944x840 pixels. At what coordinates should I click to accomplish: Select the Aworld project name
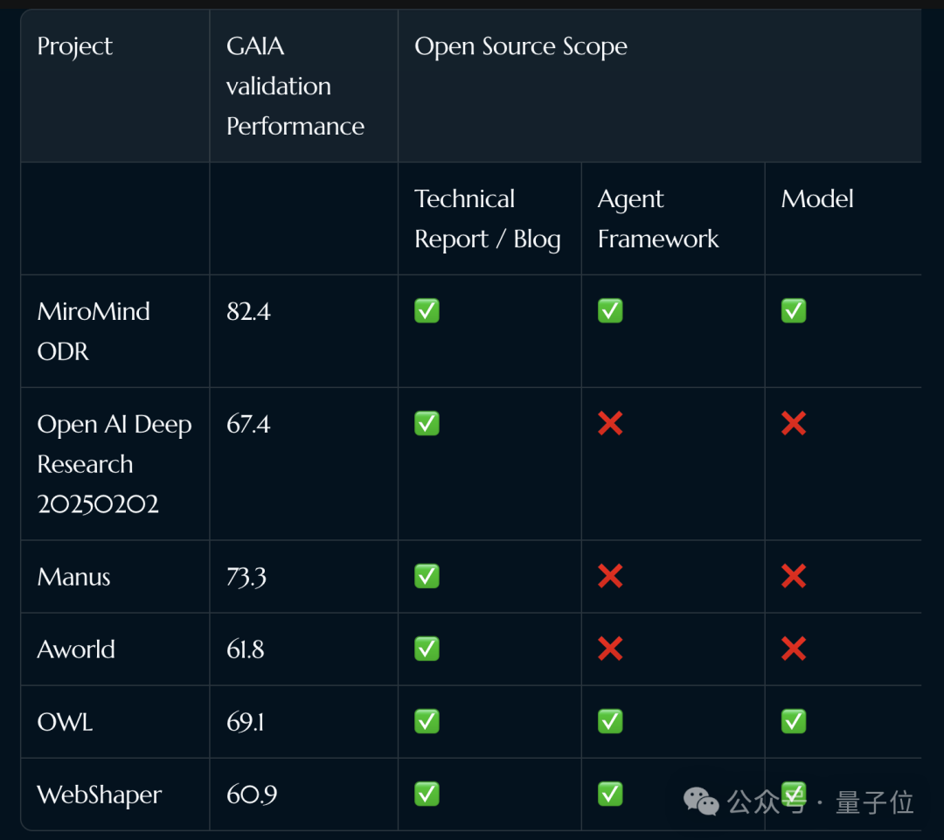(76, 649)
